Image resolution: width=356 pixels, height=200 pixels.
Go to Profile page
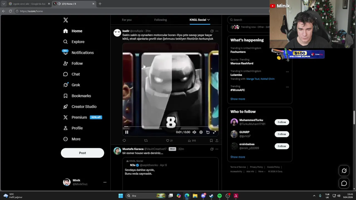pos(73,128)
